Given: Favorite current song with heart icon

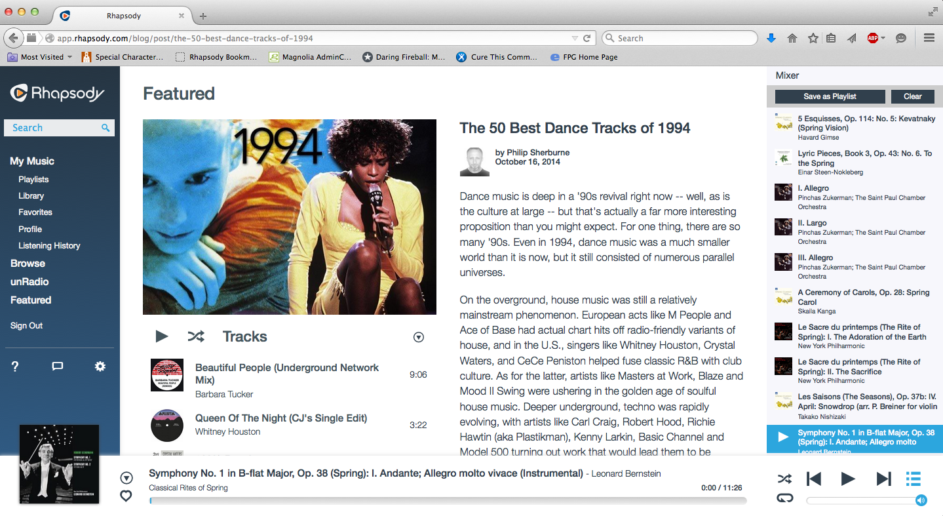Looking at the screenshot, I should [x=126, y=496].
